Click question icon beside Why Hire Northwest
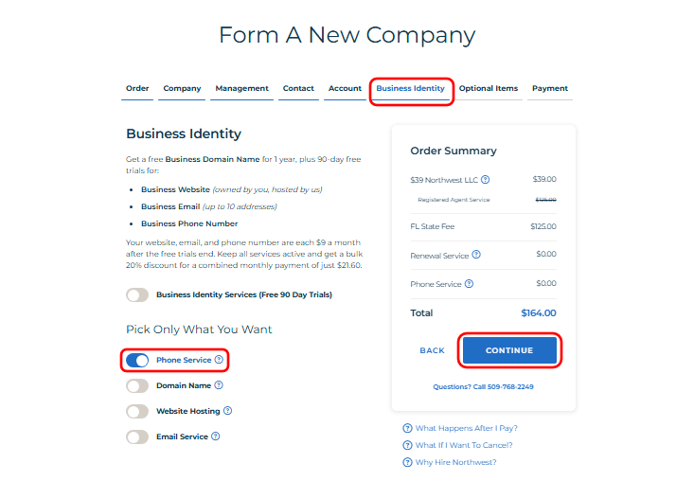The image size is (694, 481). click(407, 462)
